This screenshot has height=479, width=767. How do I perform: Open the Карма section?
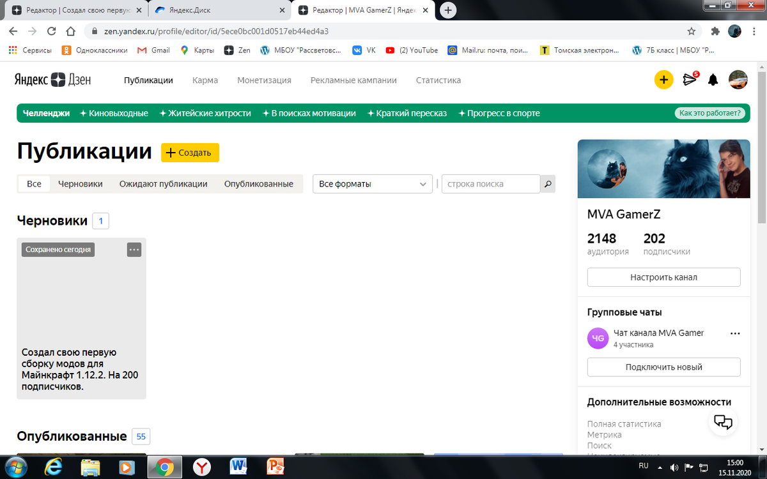click(205, 80)
